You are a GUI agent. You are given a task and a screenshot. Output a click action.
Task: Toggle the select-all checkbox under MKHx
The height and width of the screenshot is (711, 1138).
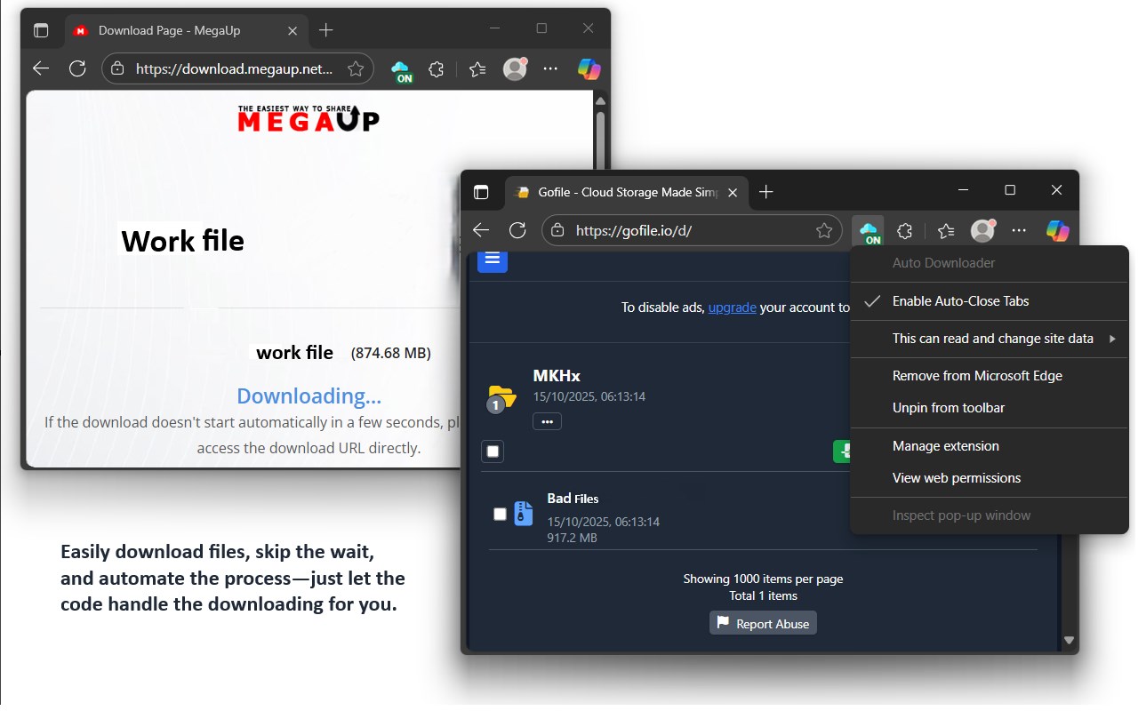pyautogui.click(x=493, y=451)
